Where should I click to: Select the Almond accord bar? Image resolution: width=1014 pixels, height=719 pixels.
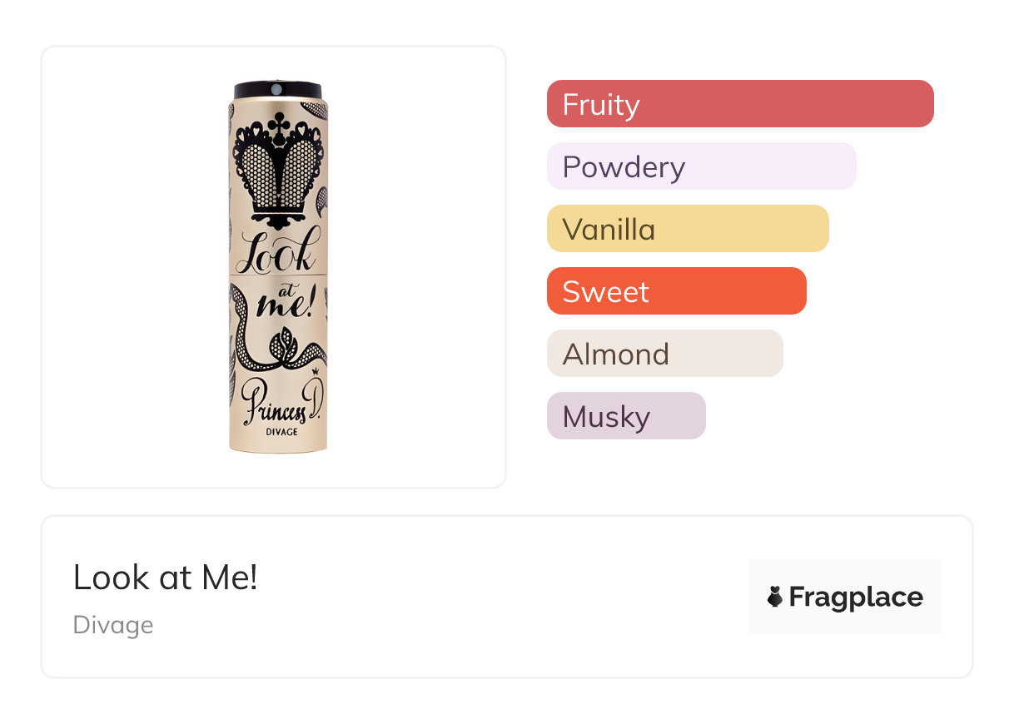tap(664, 354)
